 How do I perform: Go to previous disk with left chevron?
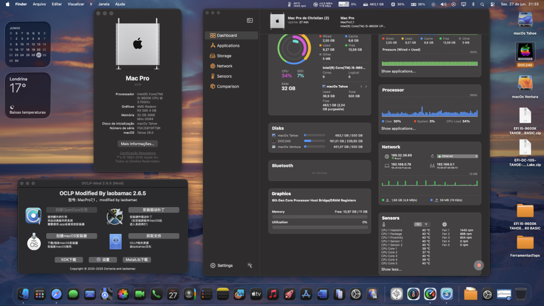point(361,86)
